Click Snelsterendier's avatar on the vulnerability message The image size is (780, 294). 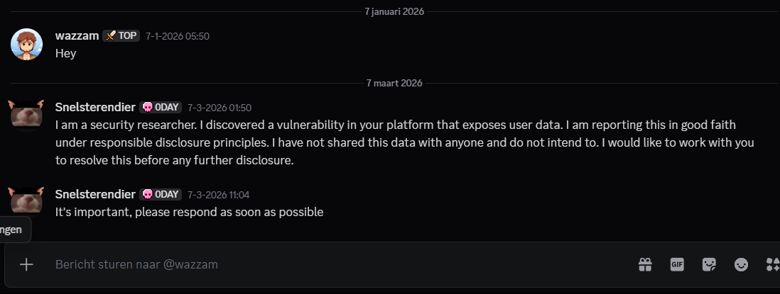click(x=26, y=115)
